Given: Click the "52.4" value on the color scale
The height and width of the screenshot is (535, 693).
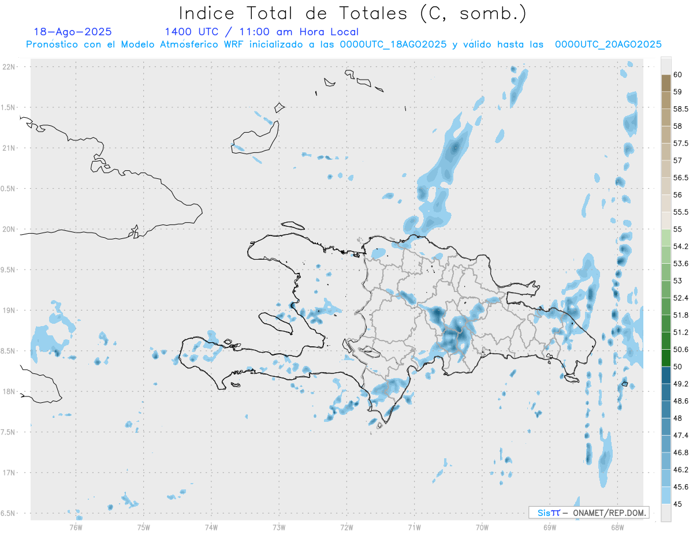Looking at the screenshot, I should coord(681,298).
